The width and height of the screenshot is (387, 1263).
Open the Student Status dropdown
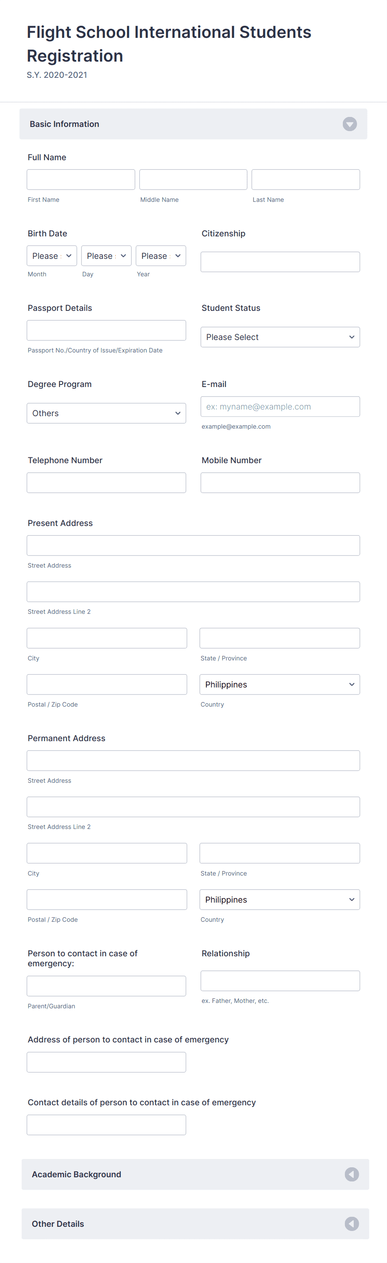click(x=280, y=337)
